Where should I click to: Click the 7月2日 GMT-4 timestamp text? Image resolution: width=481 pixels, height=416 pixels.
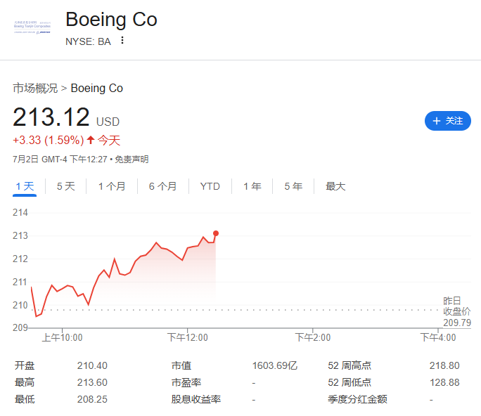[60, 160]
